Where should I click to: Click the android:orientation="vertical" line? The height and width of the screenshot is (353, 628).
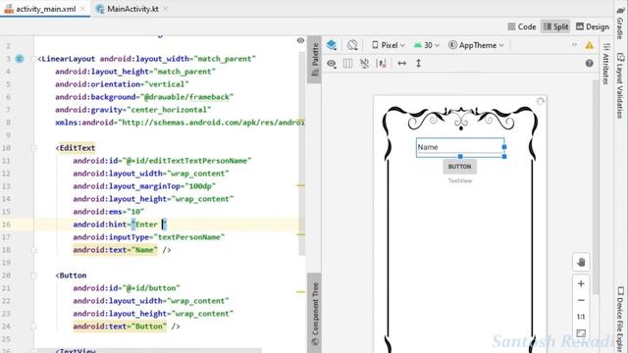pyautogui.click(x=122, y=84)
